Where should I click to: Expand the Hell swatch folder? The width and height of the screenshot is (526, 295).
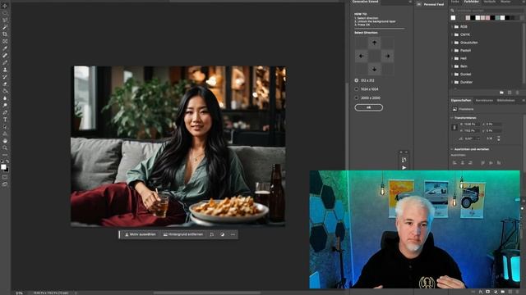tap(452, 58)
